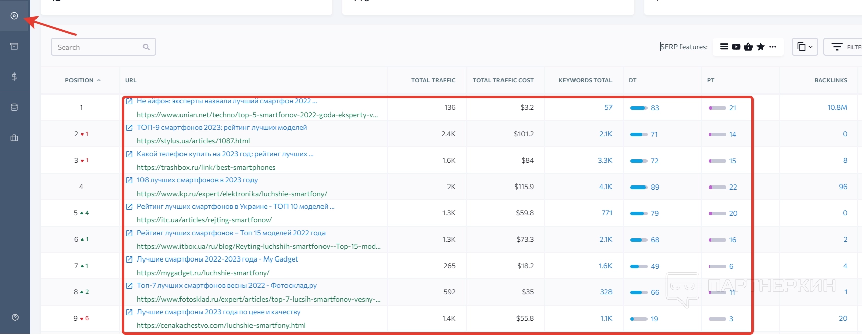The image size is (862, 335).
Task: Open the dollar sign sidebar section
Action: click(x=14, y=77)
